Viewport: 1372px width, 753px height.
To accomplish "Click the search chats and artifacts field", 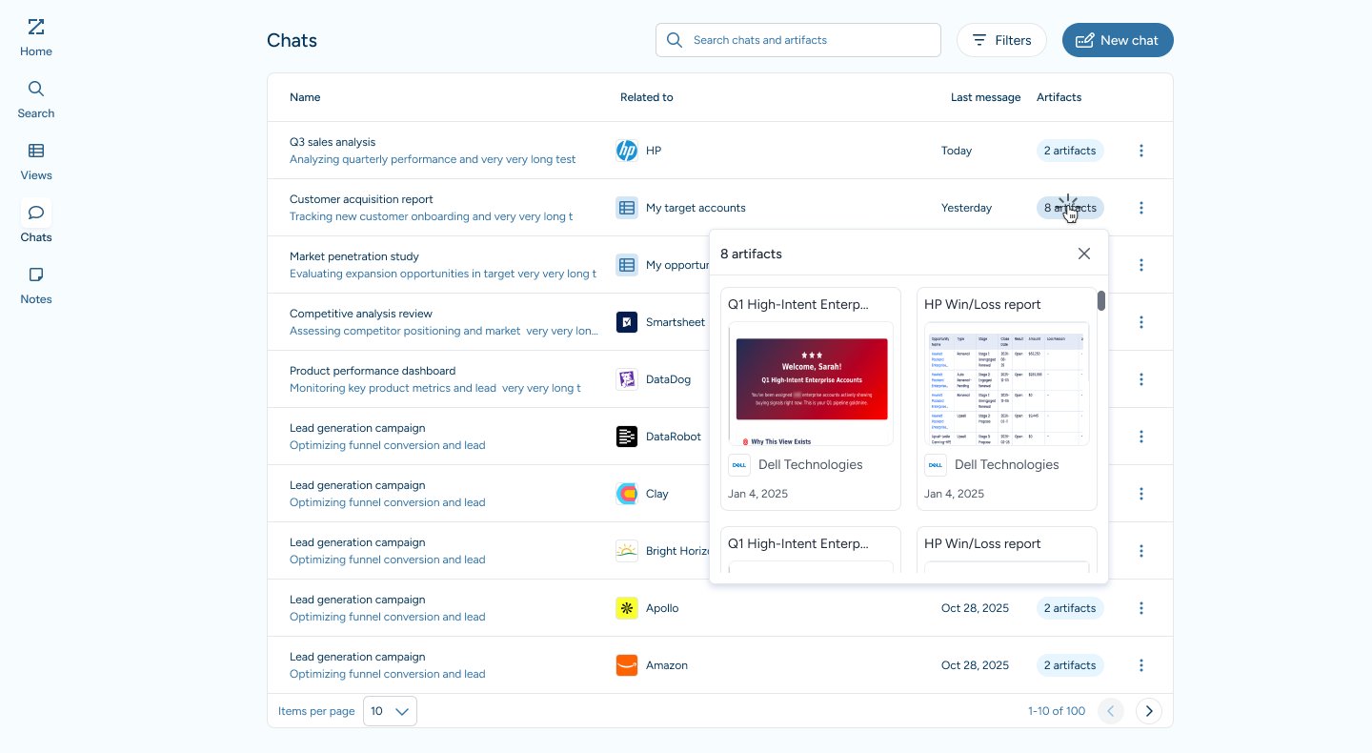I will (798, 40).
